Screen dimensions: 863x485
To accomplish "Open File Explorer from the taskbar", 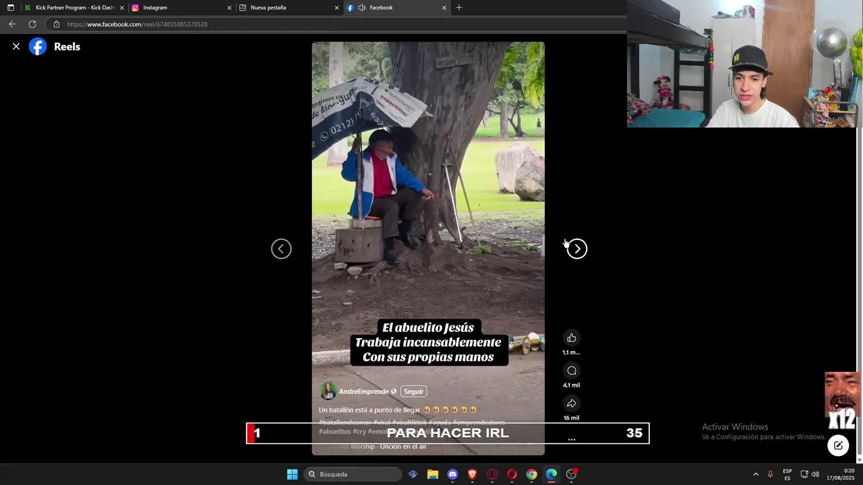I will tap(433, 474).
